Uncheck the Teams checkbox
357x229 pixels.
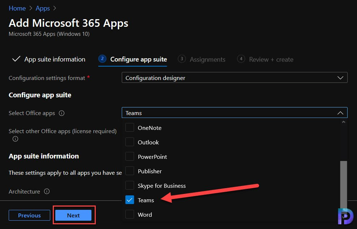(x=130, y=200)
